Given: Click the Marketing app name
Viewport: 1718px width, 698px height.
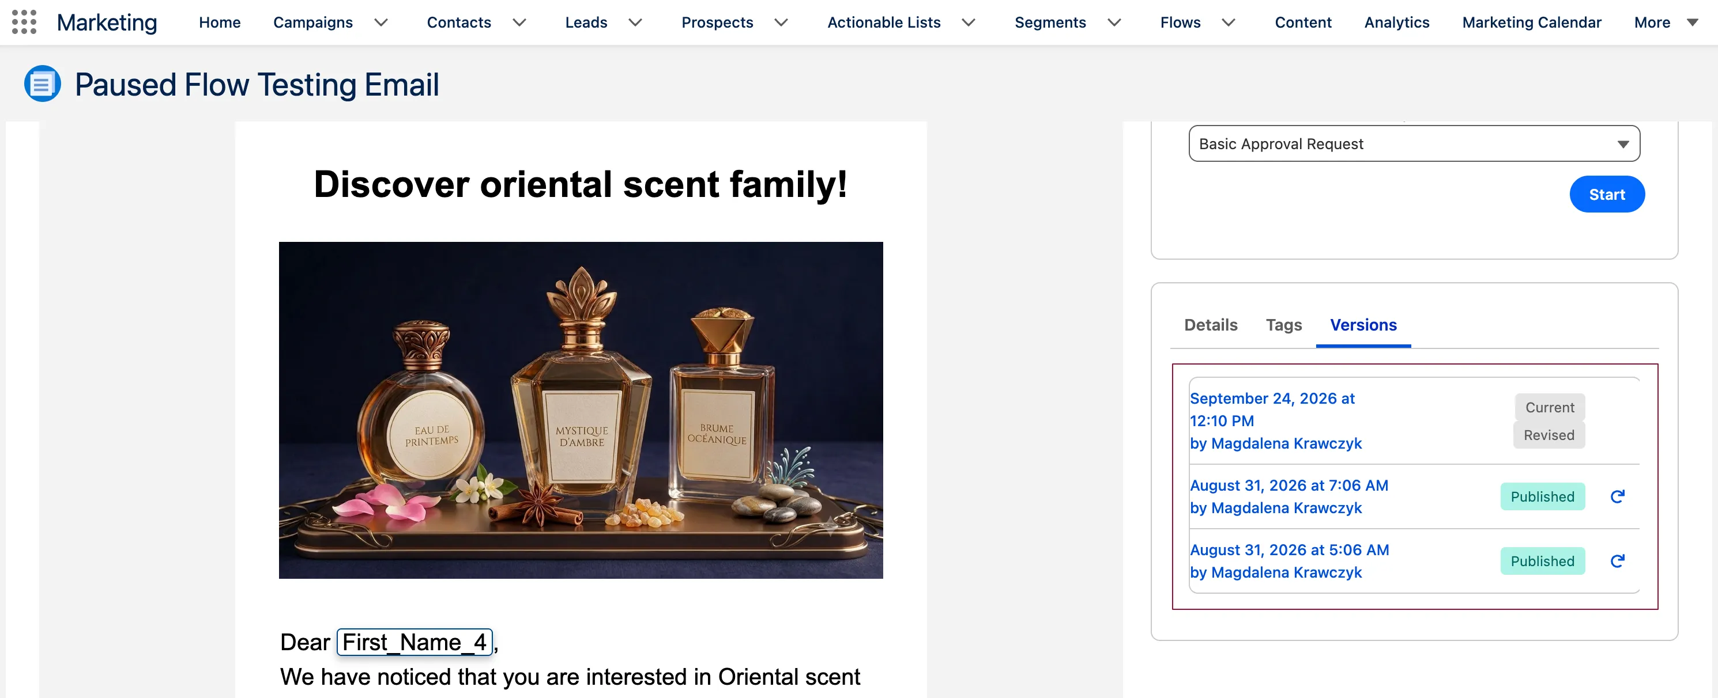Looking at the screenshot, I should (x=107, y=22).
